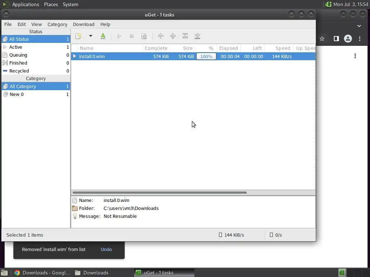Screen dimensions: 370x277
Task: Open the New Download dropdown arrow
Action: (91, 36)
